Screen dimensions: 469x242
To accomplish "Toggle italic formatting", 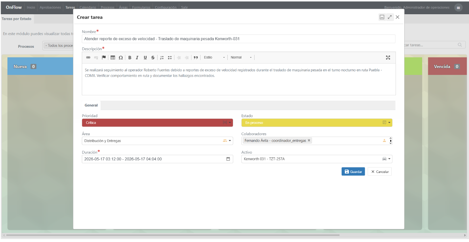I will pyautogui.click(x=137, y=57).
